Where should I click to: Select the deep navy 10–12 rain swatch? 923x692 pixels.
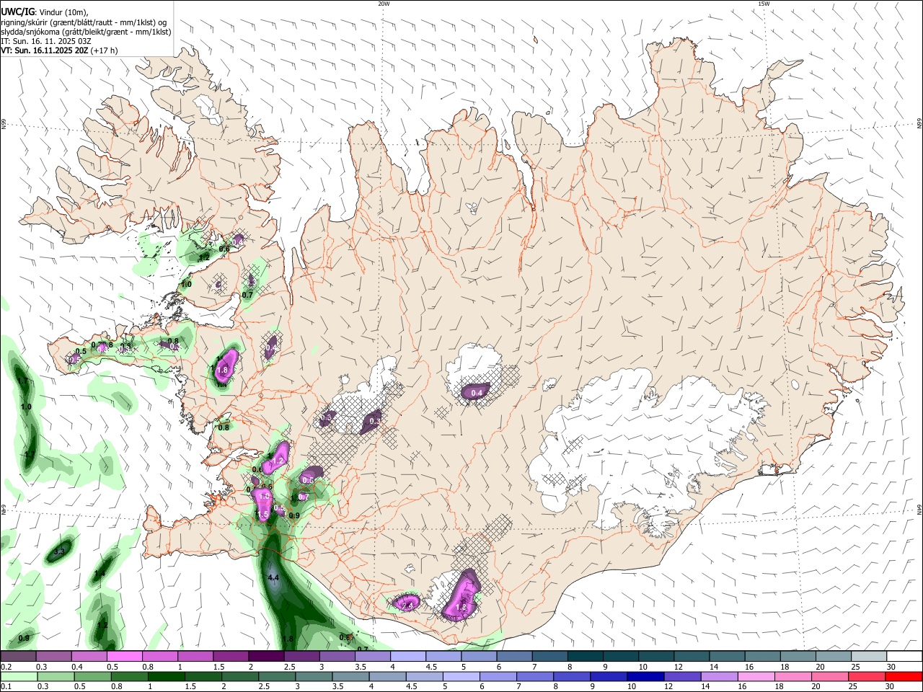[x=645, y=677]
